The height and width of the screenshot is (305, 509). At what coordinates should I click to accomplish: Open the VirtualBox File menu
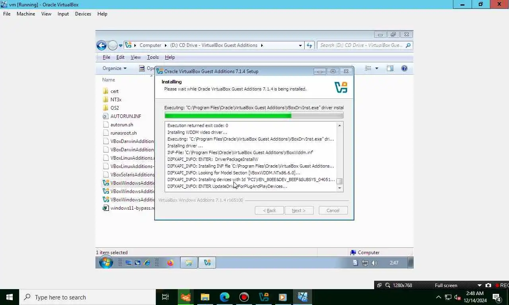click(x=7, y=14)
